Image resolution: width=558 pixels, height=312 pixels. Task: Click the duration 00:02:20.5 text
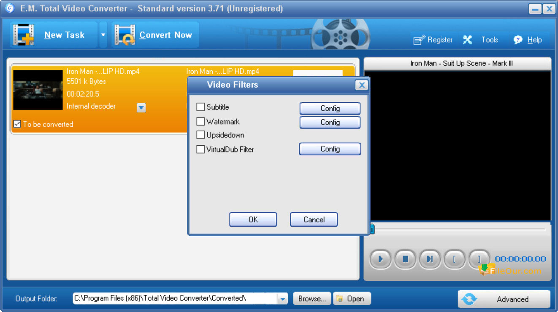[83, 94]
